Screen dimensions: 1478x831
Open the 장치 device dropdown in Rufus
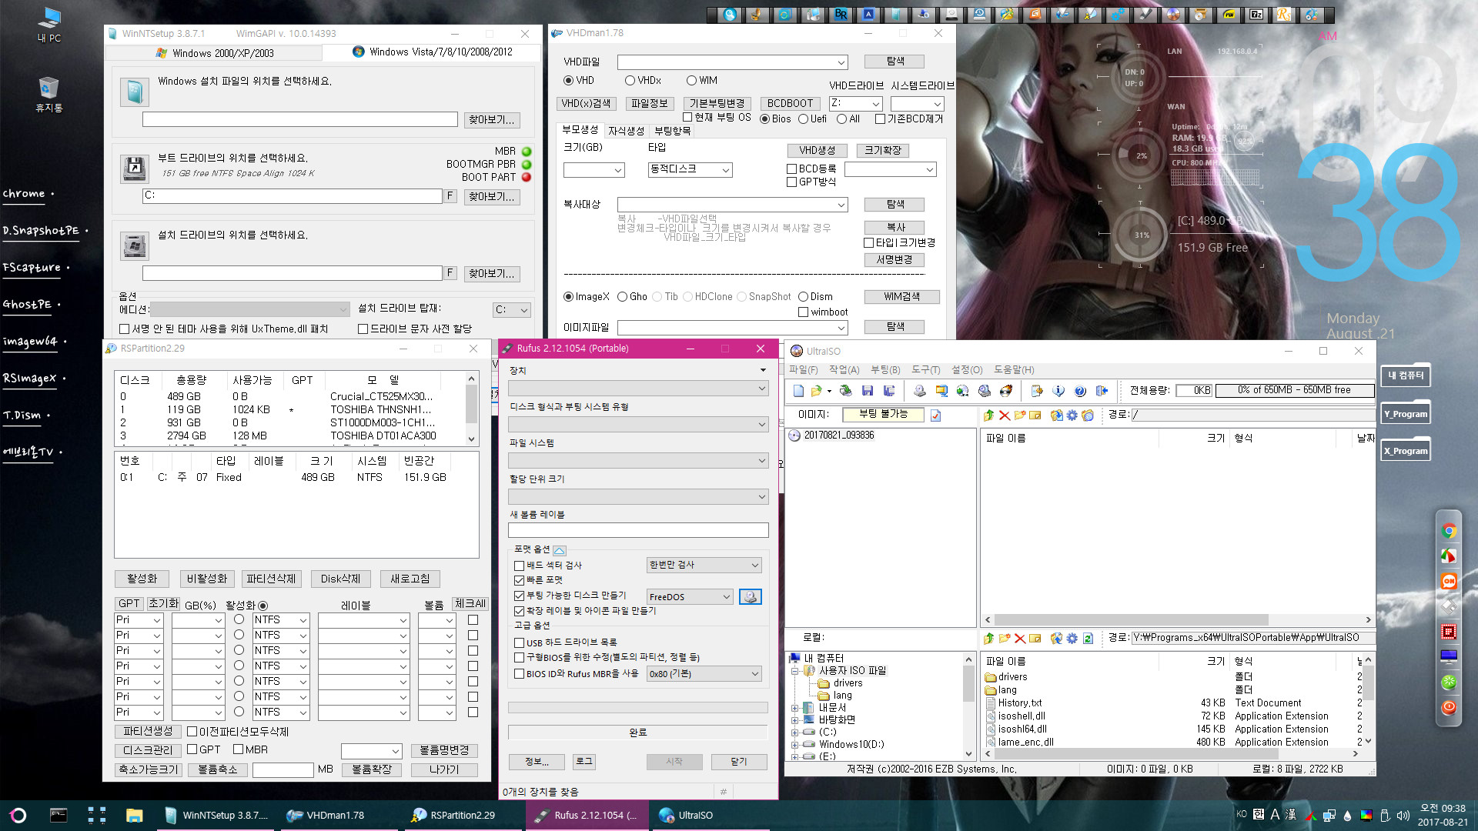(x=638, y=389)
